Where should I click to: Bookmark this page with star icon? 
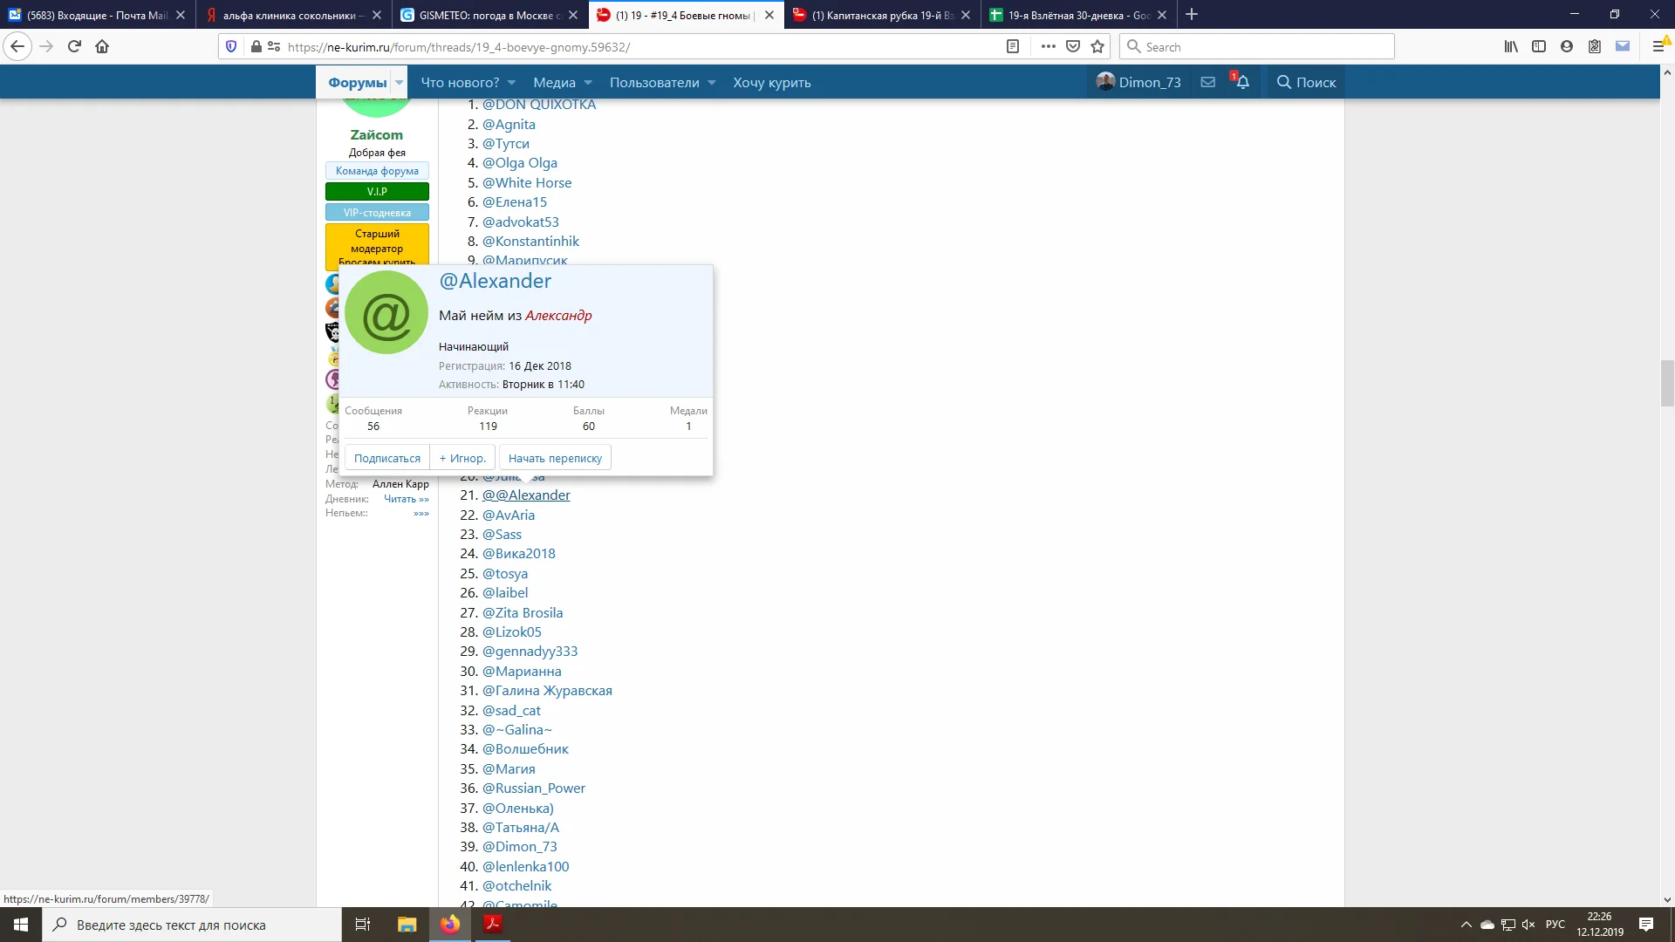point(1097,46)
